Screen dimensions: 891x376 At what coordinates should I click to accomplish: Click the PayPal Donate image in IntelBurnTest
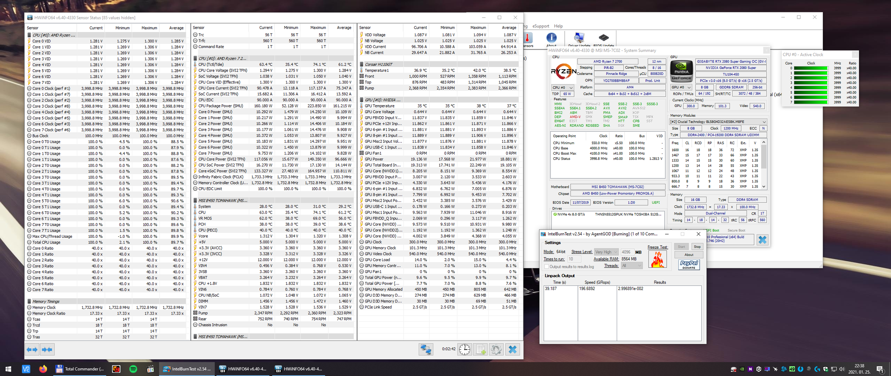point(689,265)
